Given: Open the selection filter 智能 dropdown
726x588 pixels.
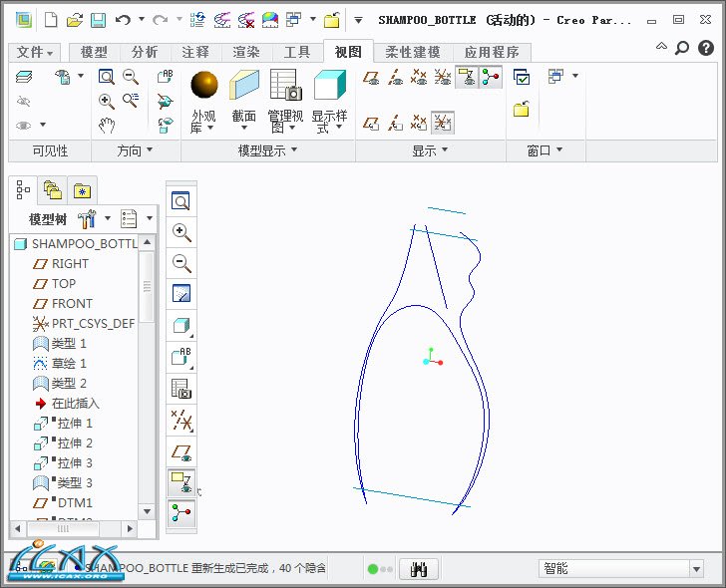Looking at the screenshot, I should tap(696, 569).
